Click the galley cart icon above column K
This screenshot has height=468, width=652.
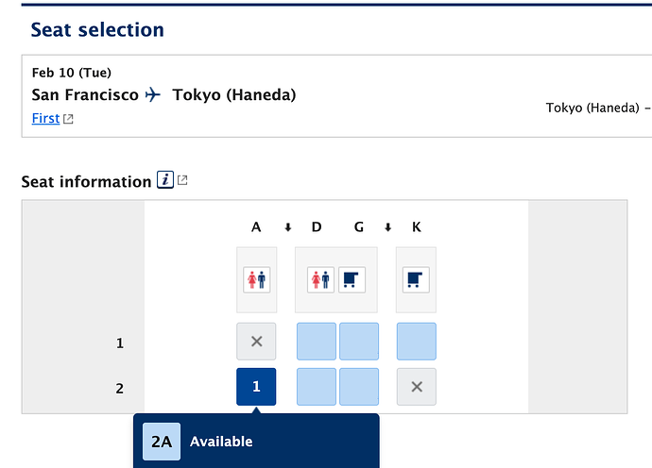416,280
